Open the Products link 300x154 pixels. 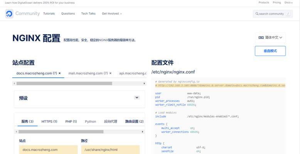pos(264,3)
